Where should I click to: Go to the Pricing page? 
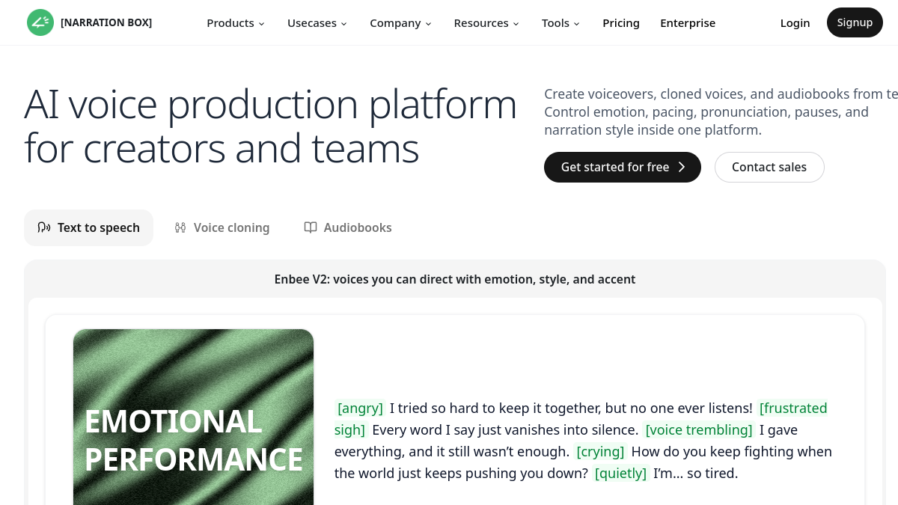point(621,23)
